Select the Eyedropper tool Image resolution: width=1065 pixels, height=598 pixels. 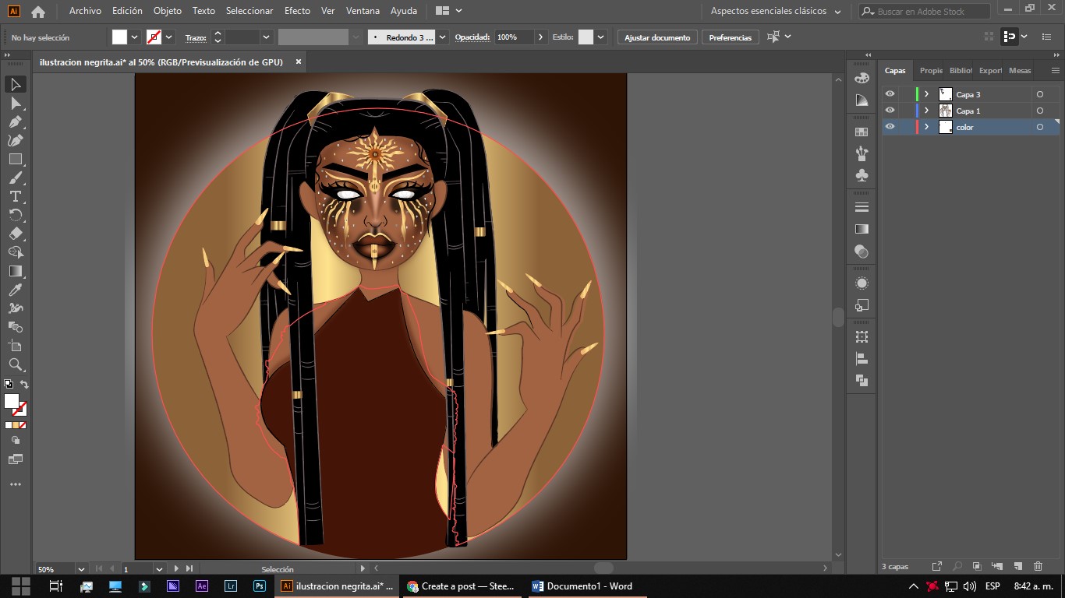pos(15,290)
